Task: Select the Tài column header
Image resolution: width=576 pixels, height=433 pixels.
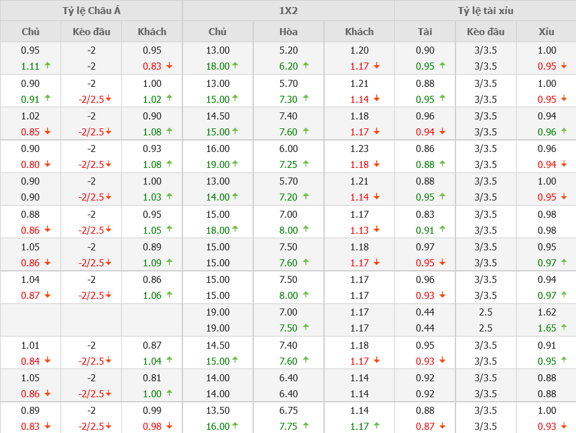Action: click(425, 31)
